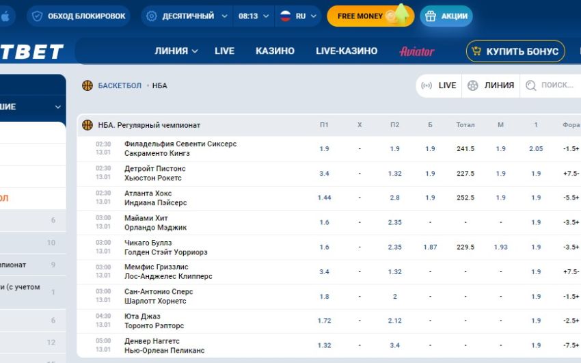The height and width of the screenshot is (363, 581).
Task: Click basketball icon in the breadcrumb
Action: pos(87,85)
